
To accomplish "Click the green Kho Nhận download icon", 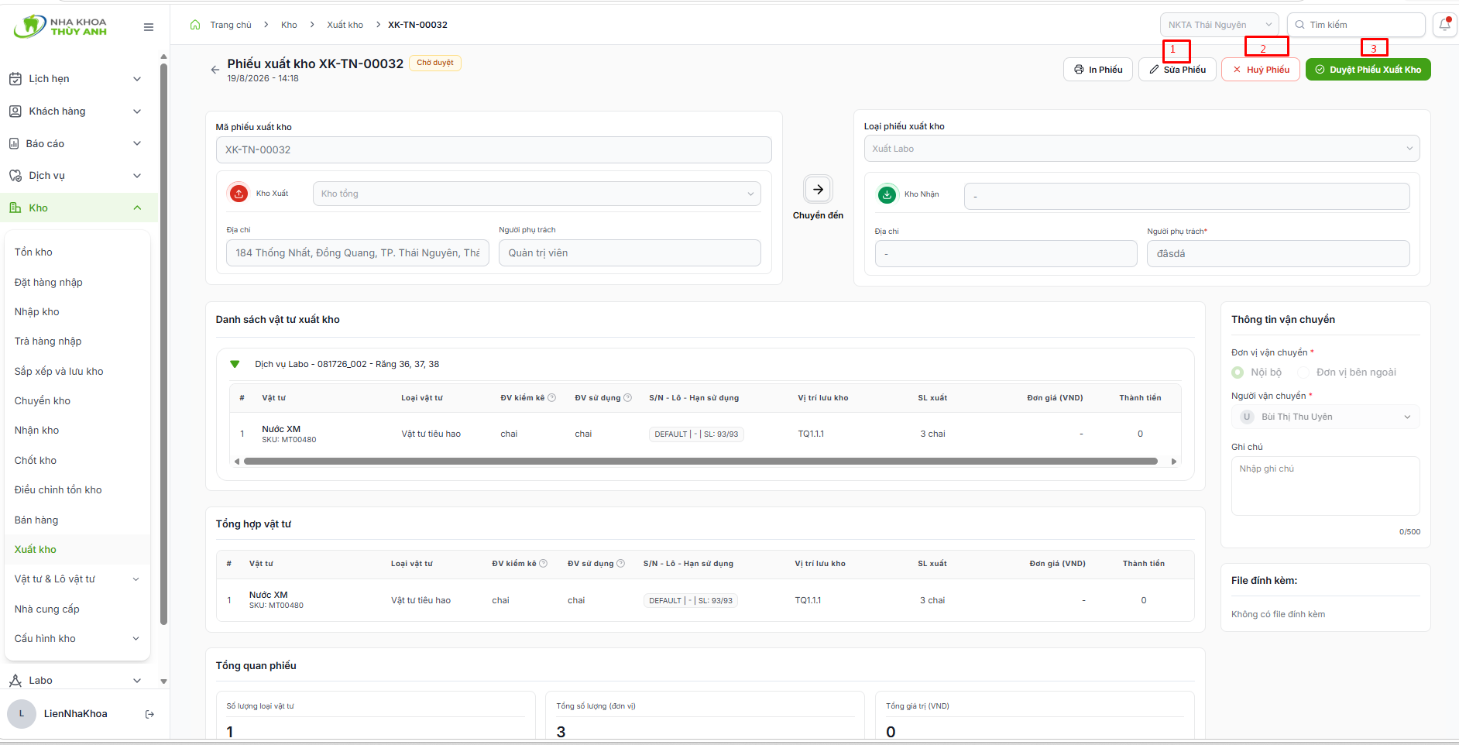I will point(887,194).
